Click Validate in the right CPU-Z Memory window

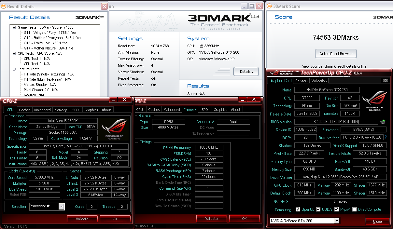tap(211, 219)
